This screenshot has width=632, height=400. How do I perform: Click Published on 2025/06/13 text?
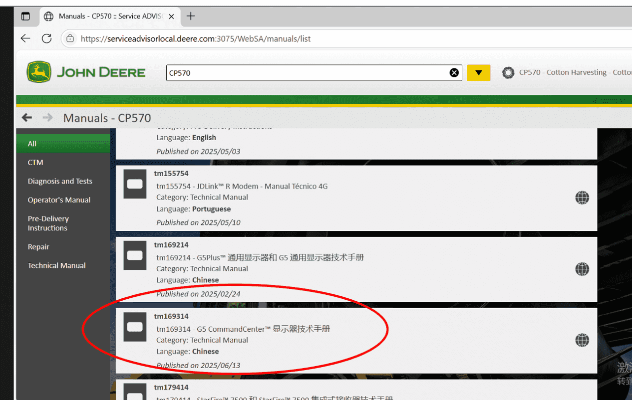coord(198,365)
